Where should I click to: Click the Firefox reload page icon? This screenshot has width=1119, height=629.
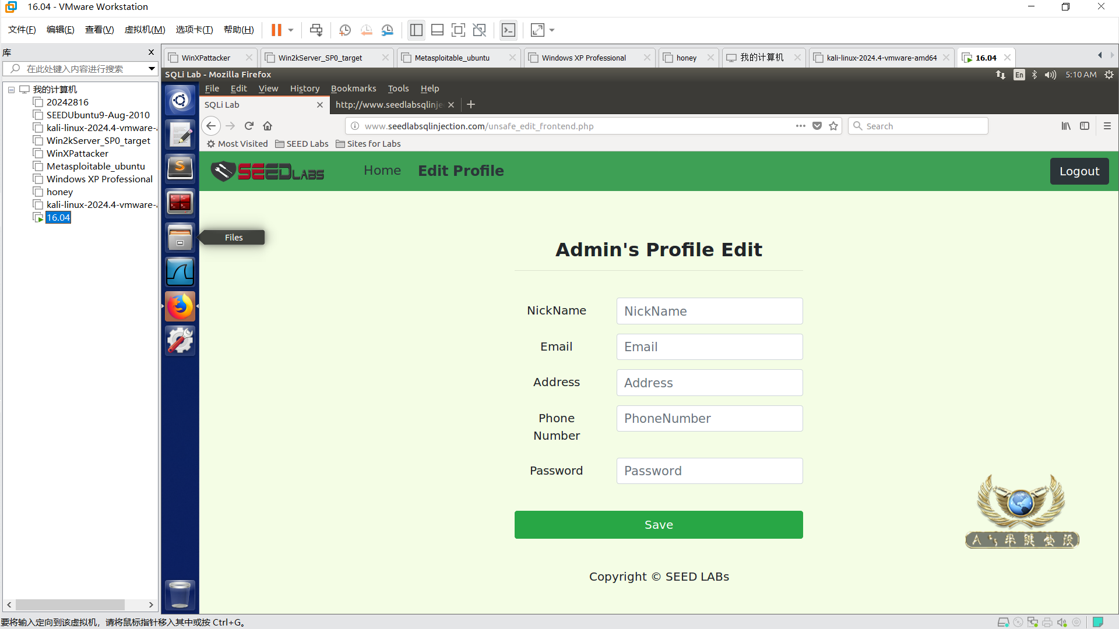[249, 126]
